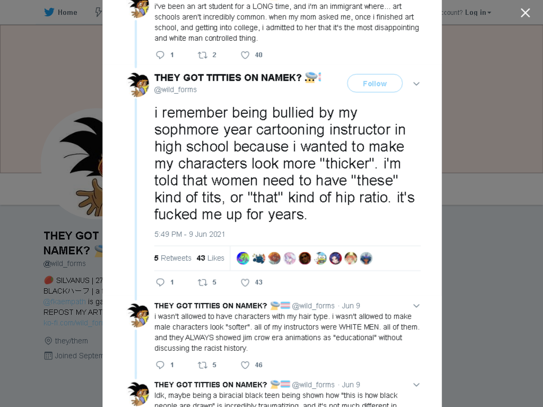Open the Log in dropdown
The image size is (543, 407).
point(478,13)
